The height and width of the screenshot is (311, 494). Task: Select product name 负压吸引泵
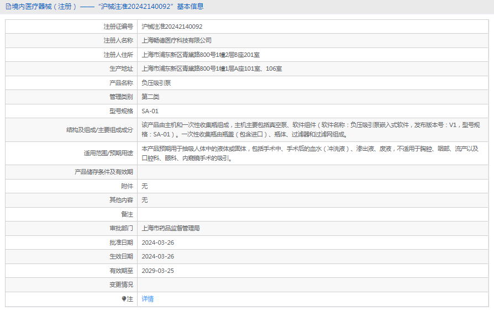156,83
